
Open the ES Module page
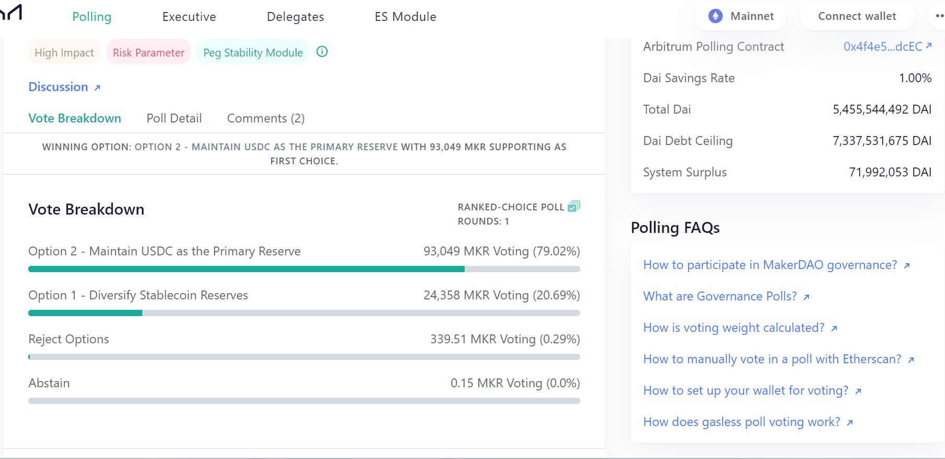point(406,17)
